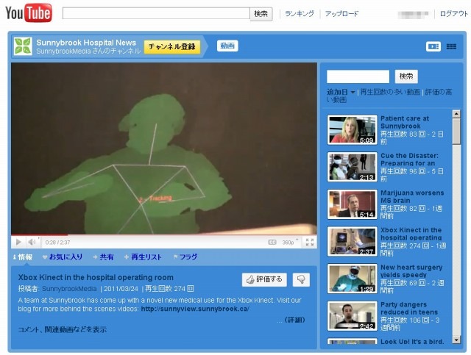Click the top 検索 search button
Viewport: 471px width, 355px height.
click(x=261, y=14)
